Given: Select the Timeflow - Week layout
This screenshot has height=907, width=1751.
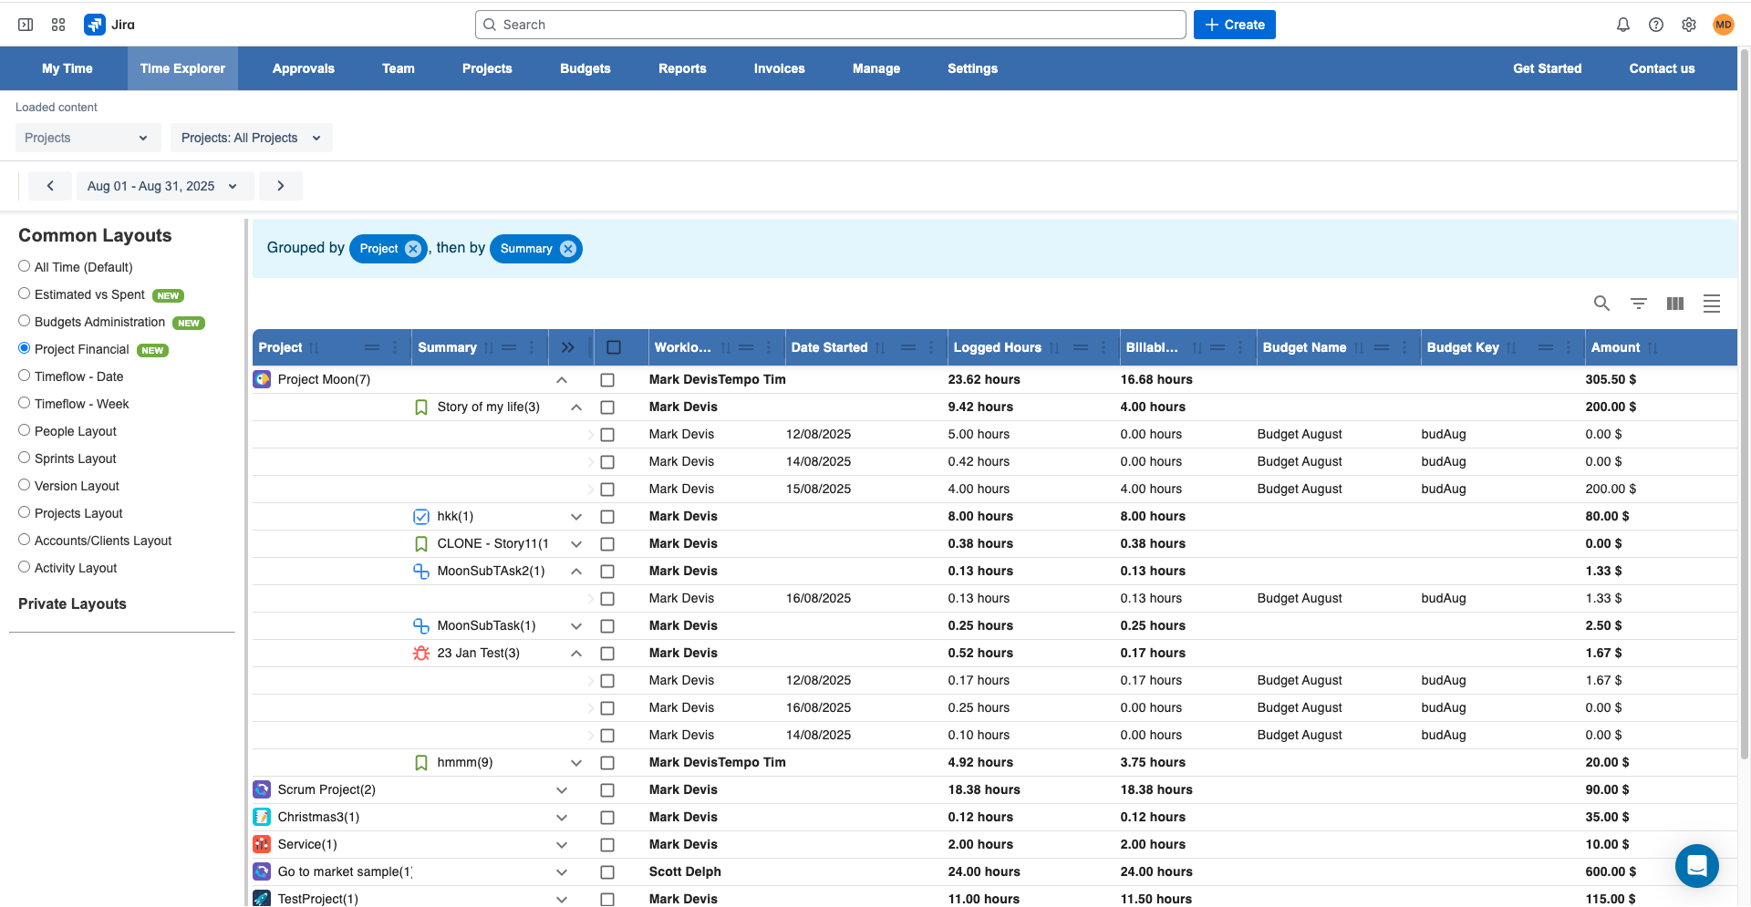Looking at the screenshot, I should tap(25, 403).
